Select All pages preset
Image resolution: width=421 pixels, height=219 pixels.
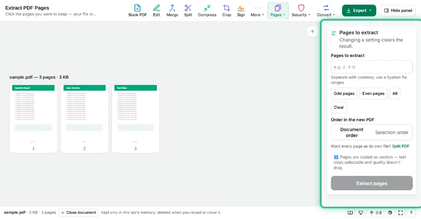tap(395, 93)
